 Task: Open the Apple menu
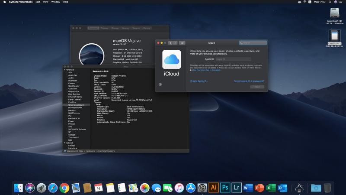point(4,2)
